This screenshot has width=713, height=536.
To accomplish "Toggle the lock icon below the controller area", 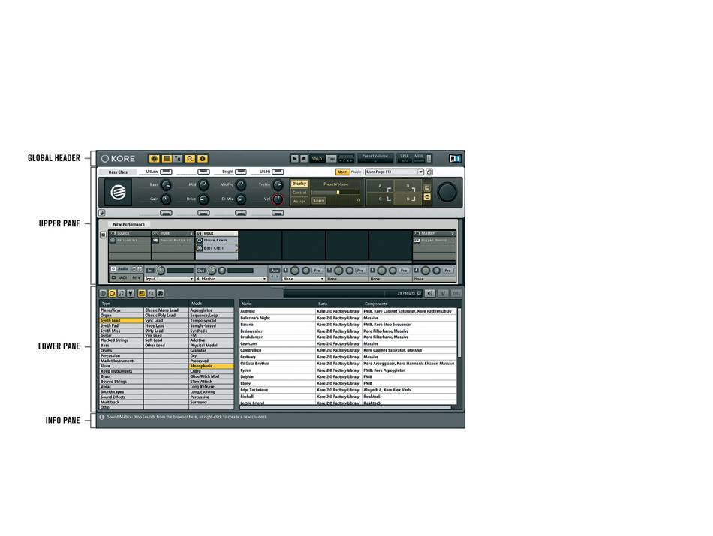I will [102, 213].
